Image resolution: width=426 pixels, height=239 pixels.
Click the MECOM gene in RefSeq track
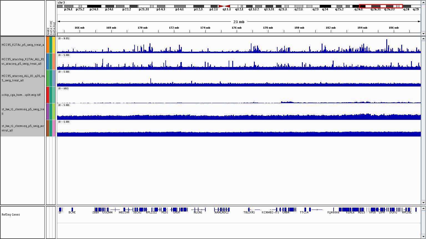coord(124,210)
